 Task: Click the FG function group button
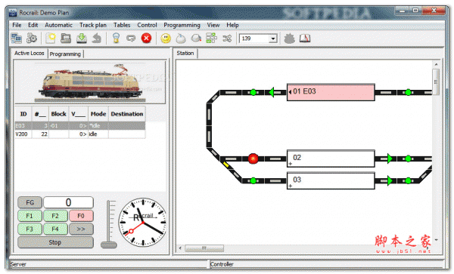point(30,202)
